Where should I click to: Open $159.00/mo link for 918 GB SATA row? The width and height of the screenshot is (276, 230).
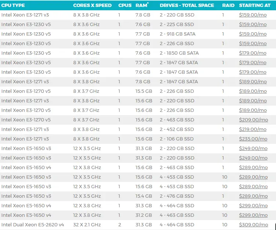pyautogui.click(x=253, y=34)
